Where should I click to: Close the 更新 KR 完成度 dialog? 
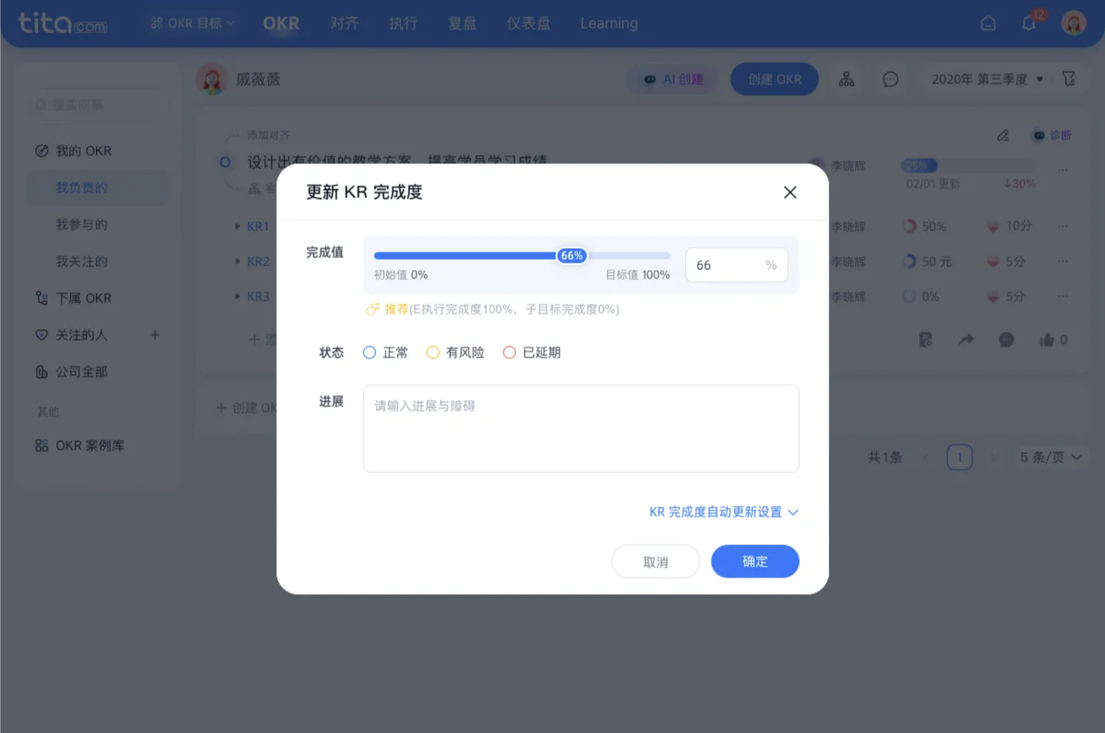coord(790,192)
